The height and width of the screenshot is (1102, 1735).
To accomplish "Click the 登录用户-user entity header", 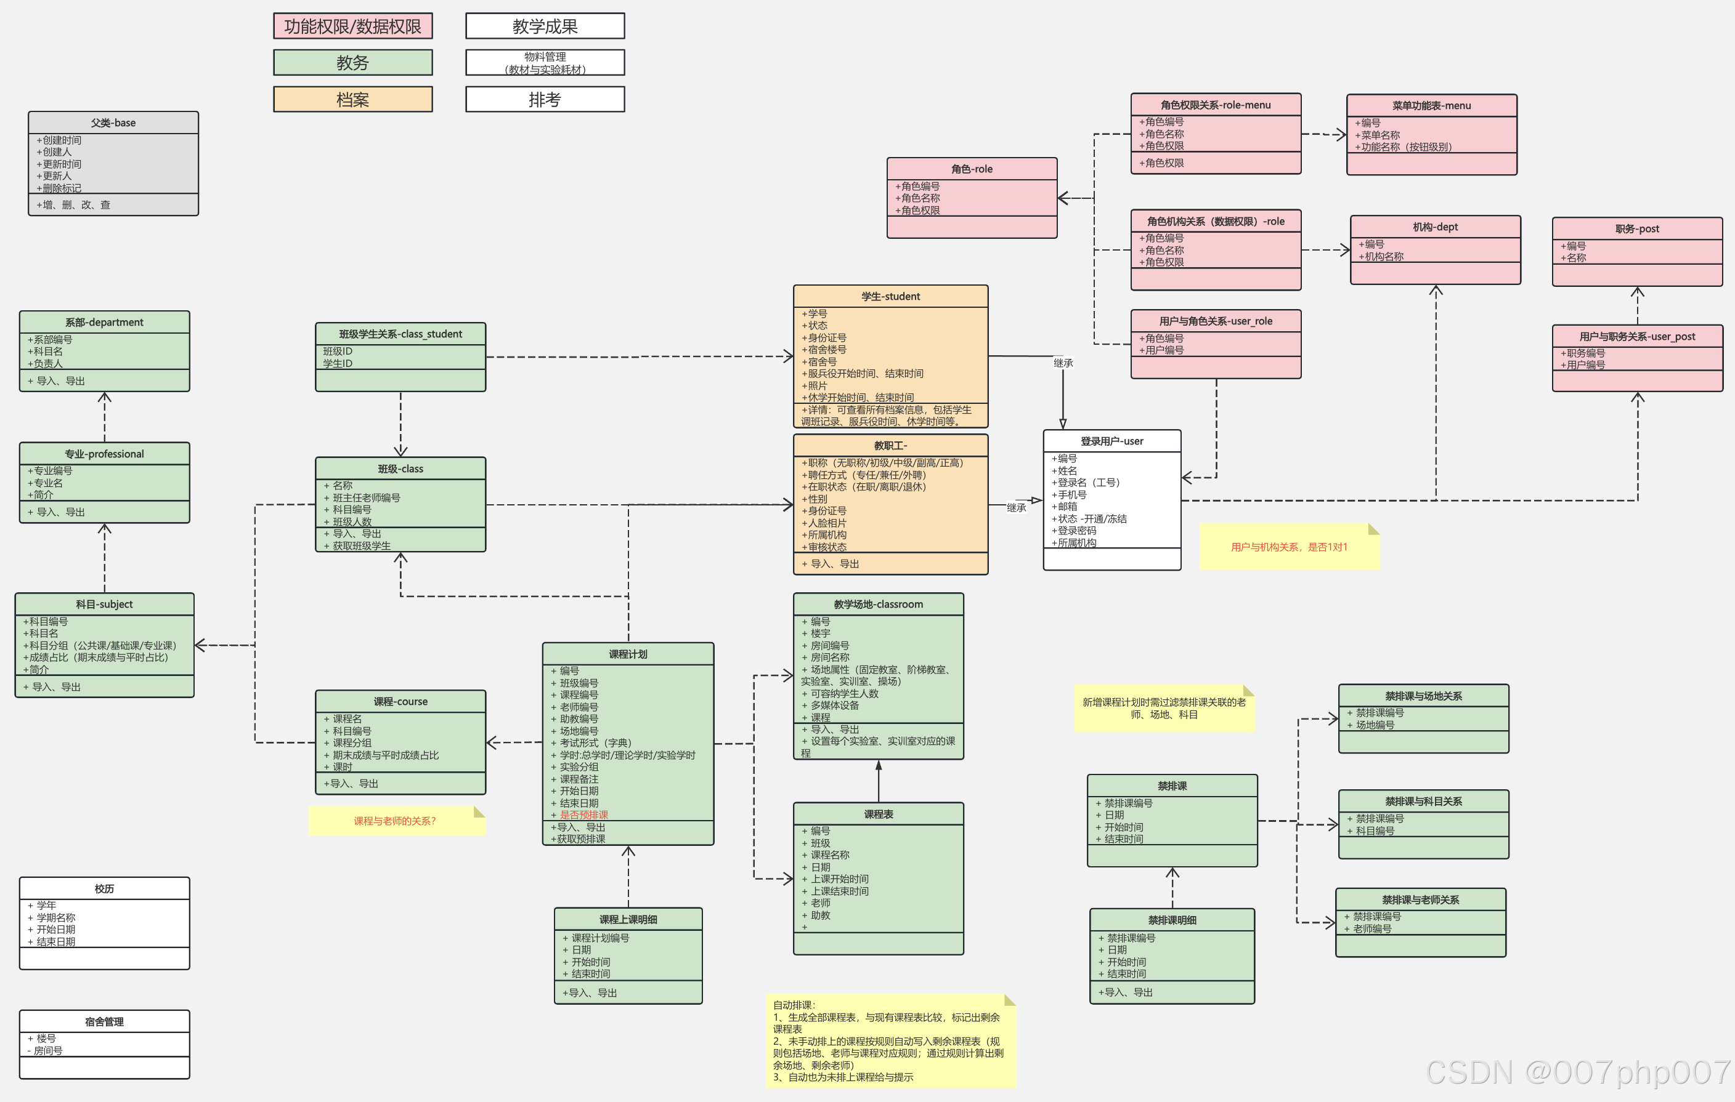I will [x=1111, y=441].
